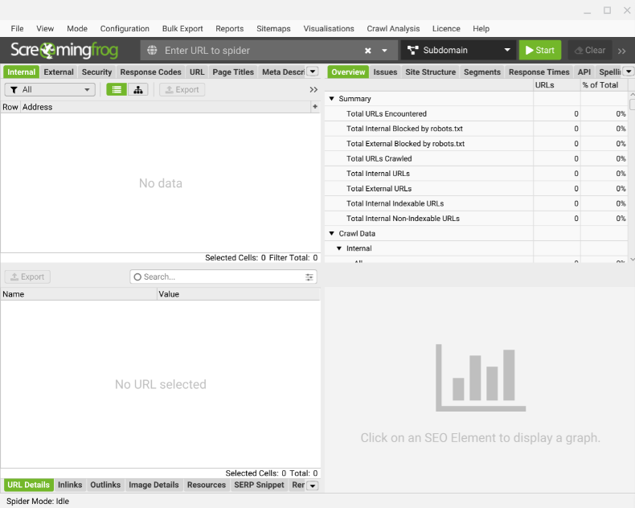Open the Crawl Analysis menu
Viewport: 635px width, 508px height.
(x=393, y=29)
